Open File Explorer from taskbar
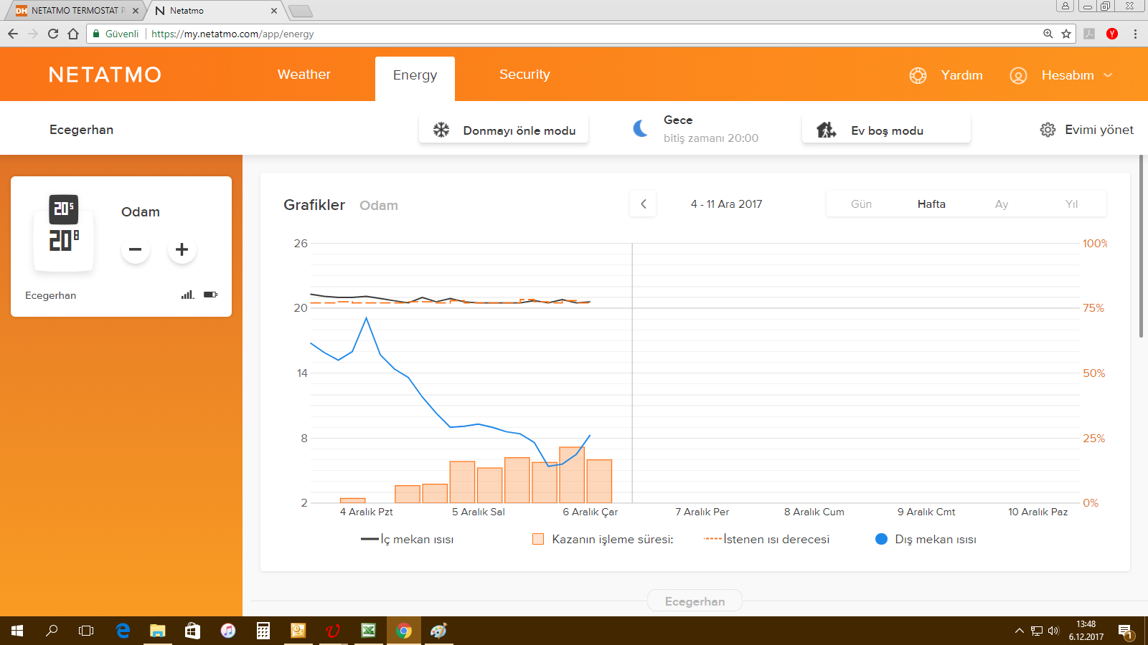This screenshot has height=645, width=1148. (157, 631)
